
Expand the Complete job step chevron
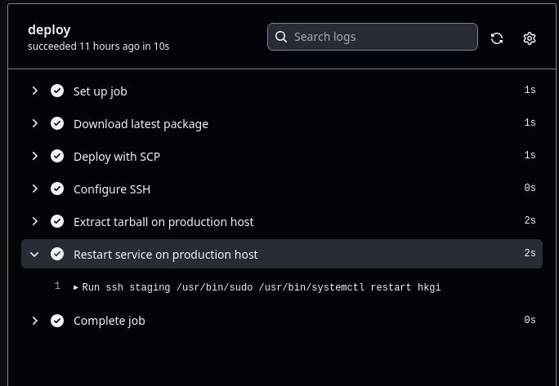pyautogui.click(x=34, y=321)
